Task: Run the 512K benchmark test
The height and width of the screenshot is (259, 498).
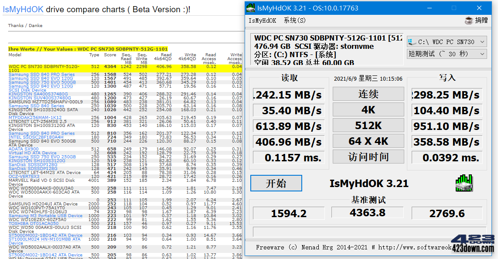Action: [368, 125]
